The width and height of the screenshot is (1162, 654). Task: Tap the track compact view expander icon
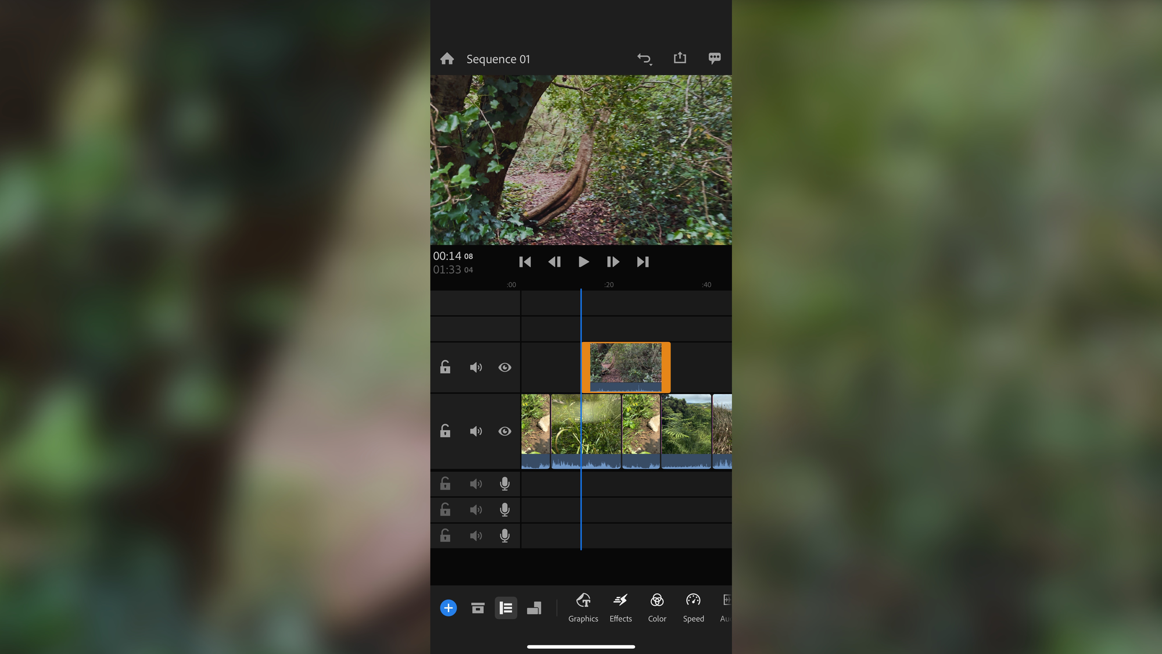point(534,607)
